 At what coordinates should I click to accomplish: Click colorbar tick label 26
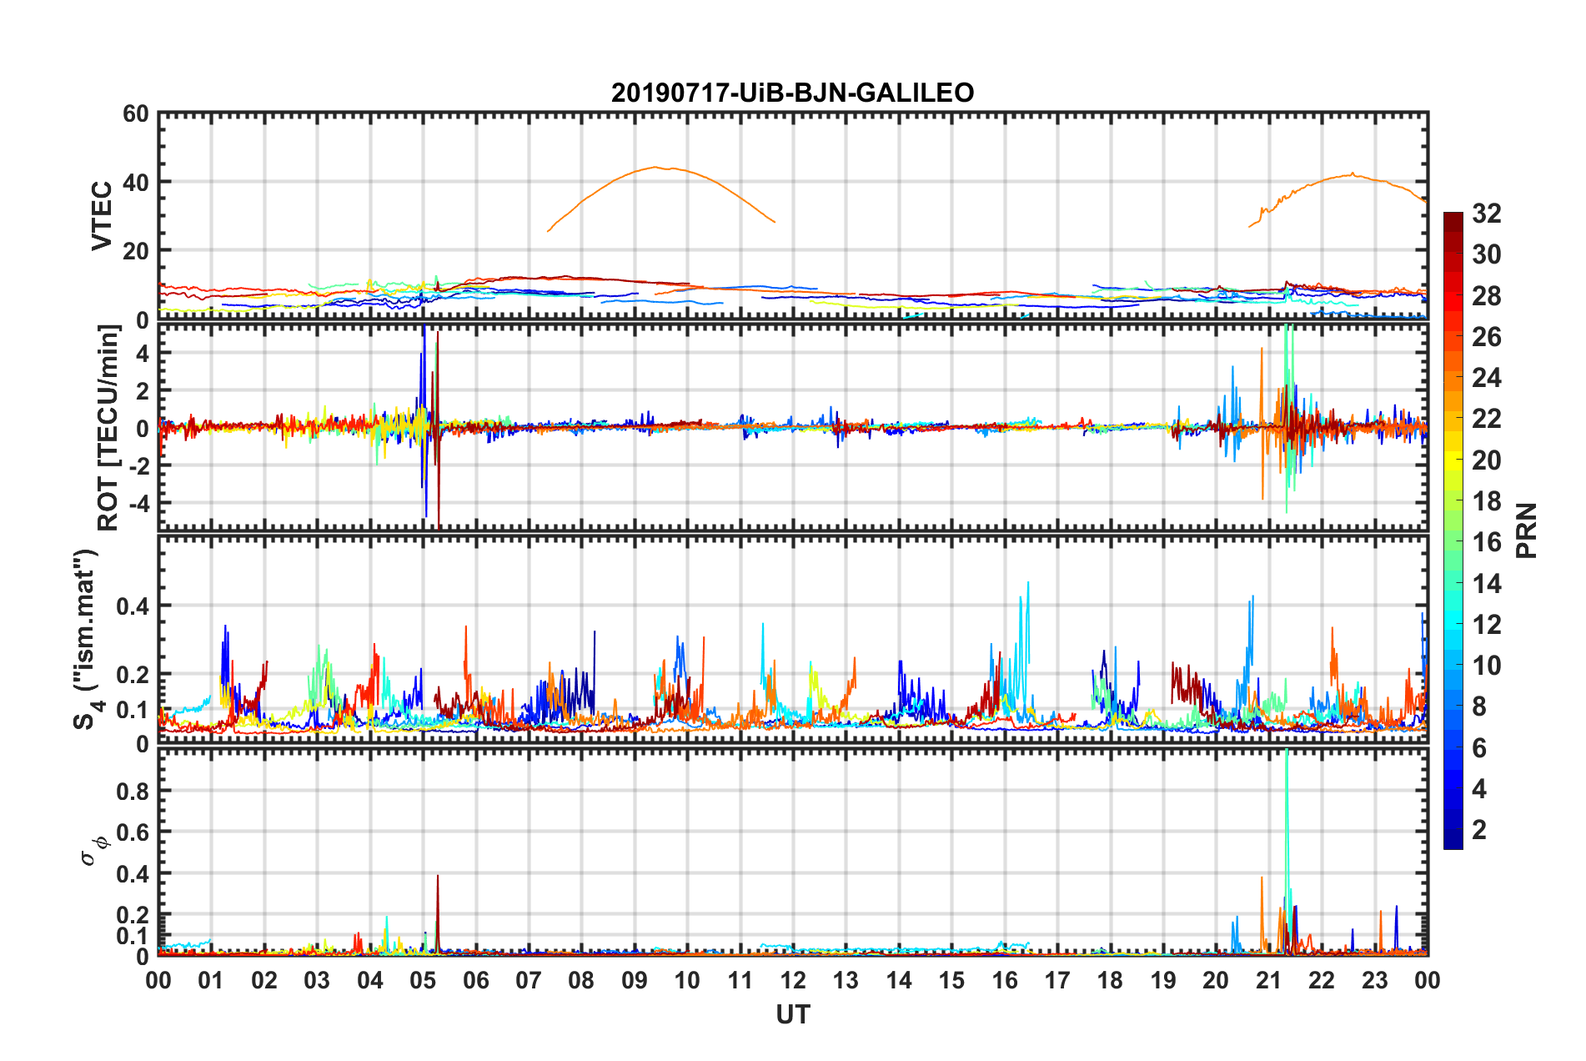1487,337
